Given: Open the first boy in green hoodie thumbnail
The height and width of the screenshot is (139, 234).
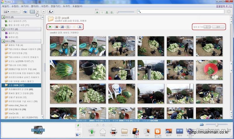Looking at the screenshot, I should [63, 46].
